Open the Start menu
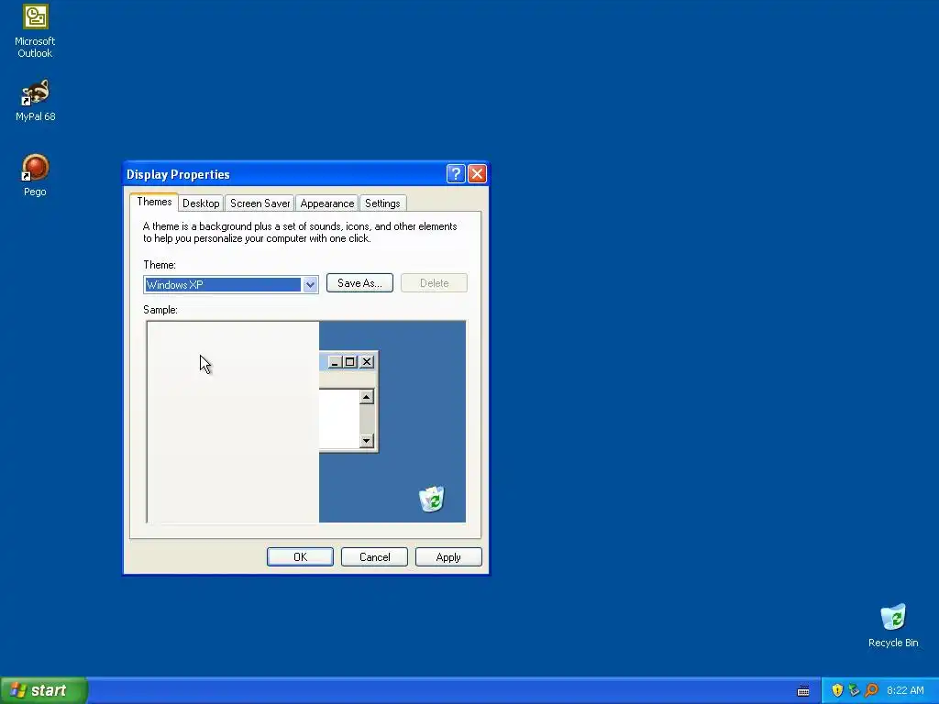 [x=43, y=690]
